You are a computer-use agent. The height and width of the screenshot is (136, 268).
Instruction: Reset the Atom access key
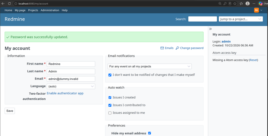point(253,60)
